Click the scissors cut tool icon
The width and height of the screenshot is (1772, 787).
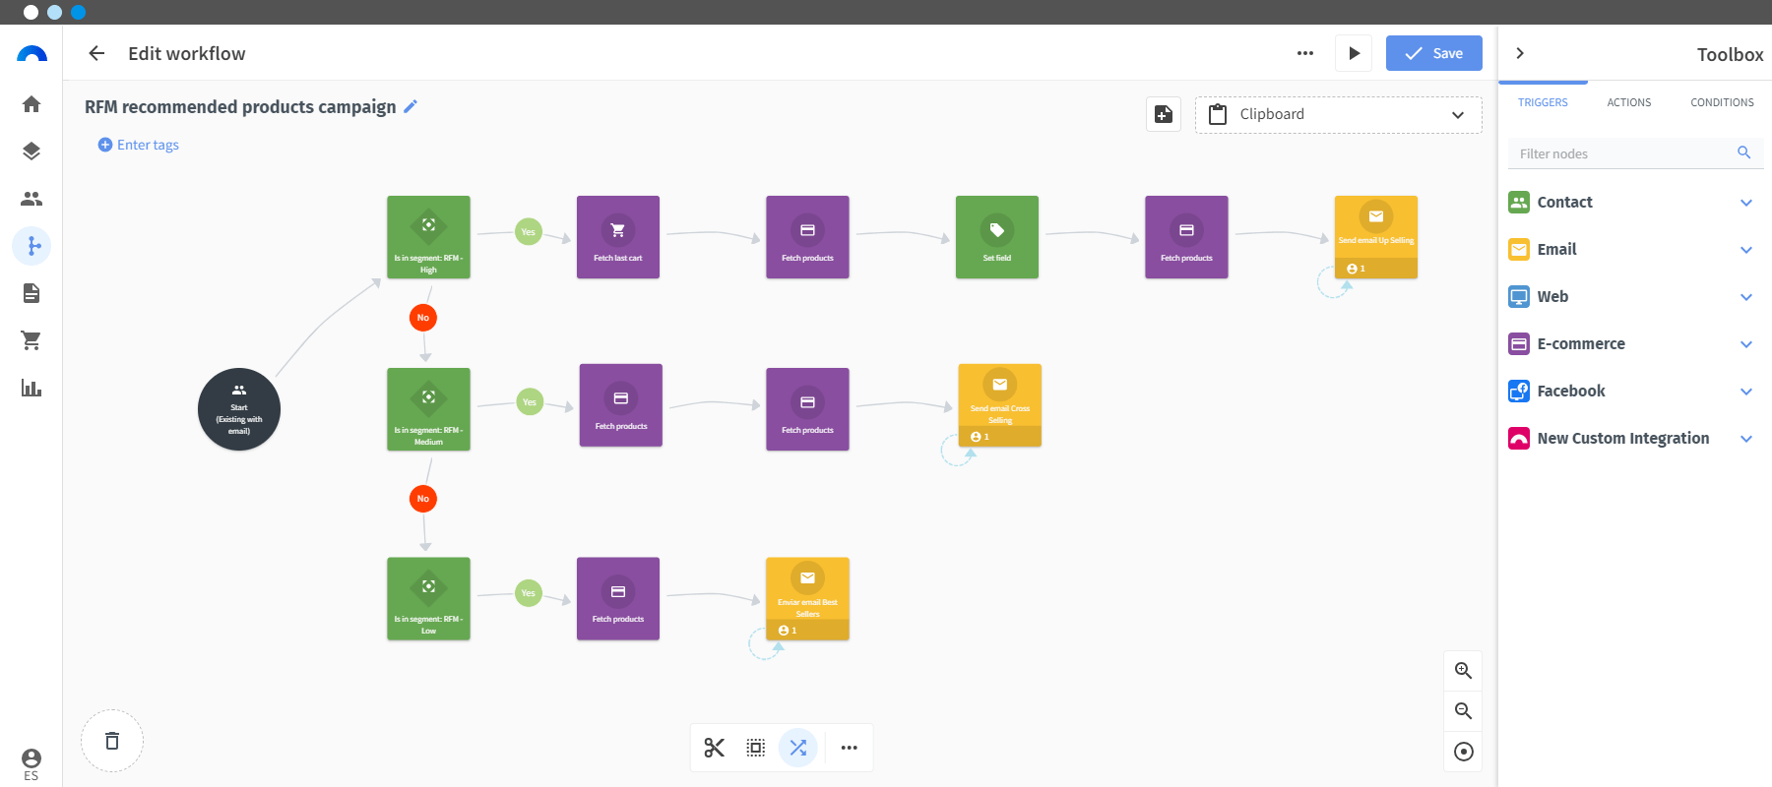[x=715, y=748]
